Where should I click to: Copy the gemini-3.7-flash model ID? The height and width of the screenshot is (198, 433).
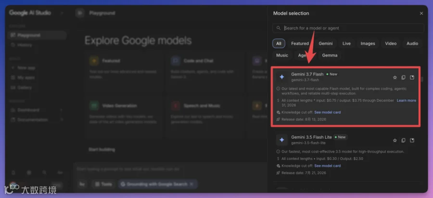[x=403, y=78]
